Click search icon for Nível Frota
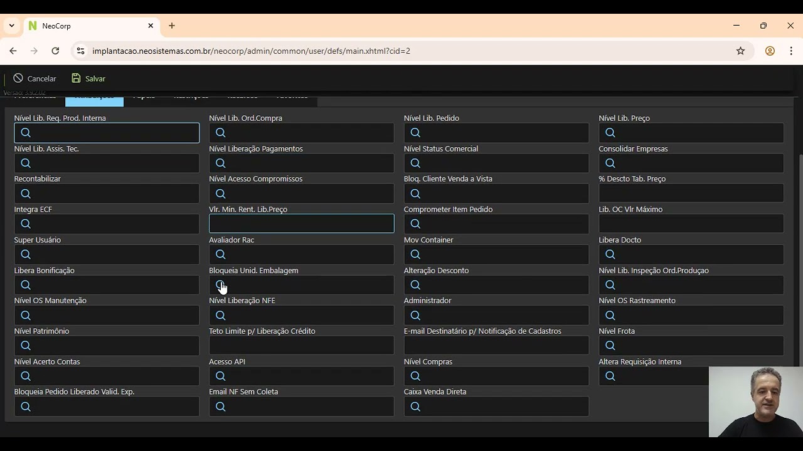Viewport: 803px width, 451px height. coord(610,345)
